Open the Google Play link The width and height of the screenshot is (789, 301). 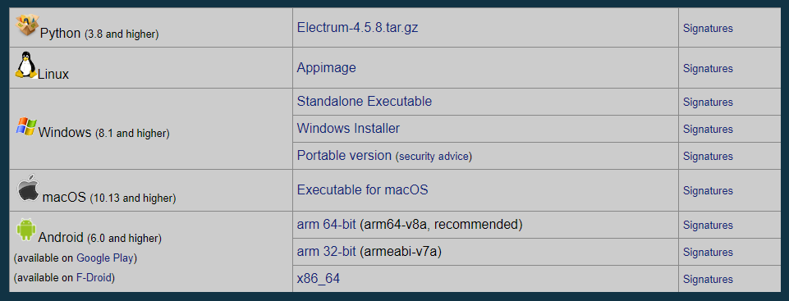[x=104, y=258]
